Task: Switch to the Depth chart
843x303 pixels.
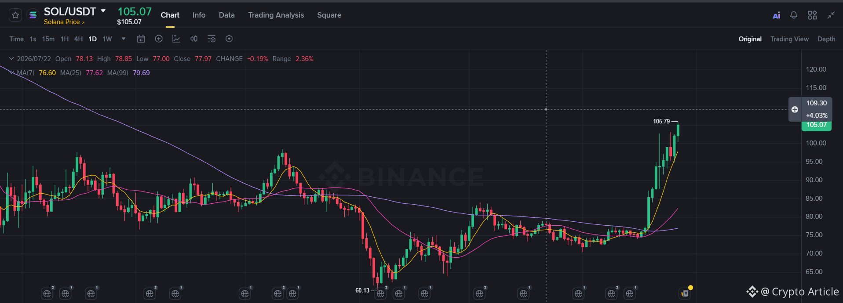Action: click(826, 39)
